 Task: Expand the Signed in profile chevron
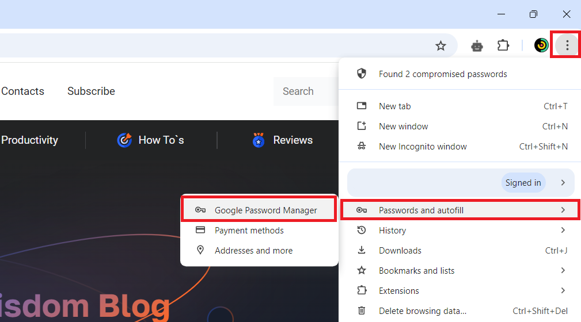pos(563,182)
